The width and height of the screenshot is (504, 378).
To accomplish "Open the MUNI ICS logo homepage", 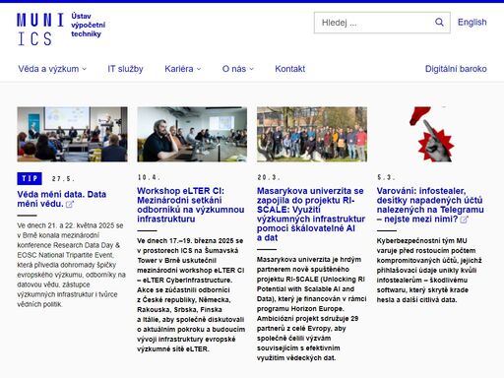I will click(x=40, y=30).
